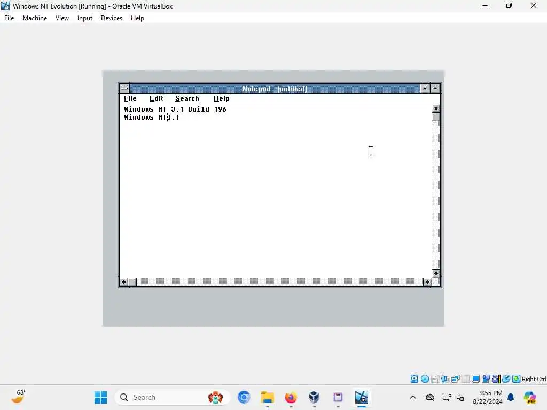The width and height of the screenshot is (547, 410).
Task: Click the network adapters status icon
Action: (455, 379)
